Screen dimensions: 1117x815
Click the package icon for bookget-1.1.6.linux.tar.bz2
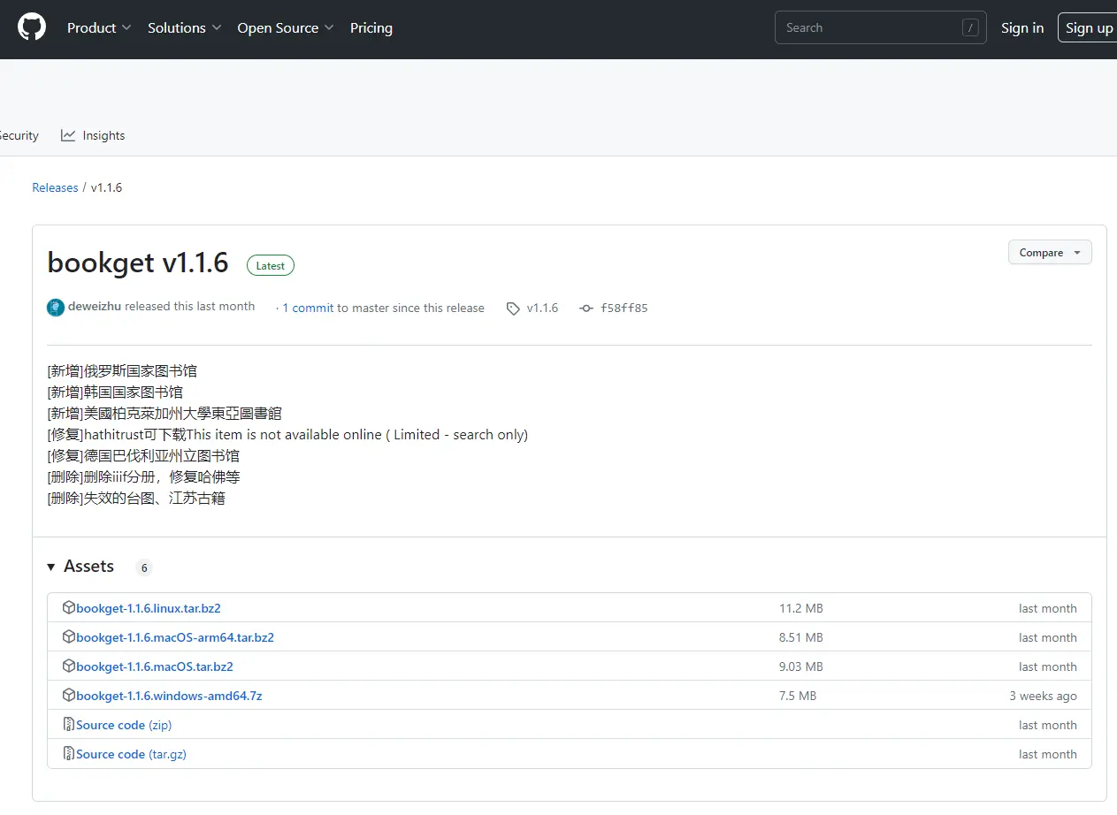tap(69, 607)
